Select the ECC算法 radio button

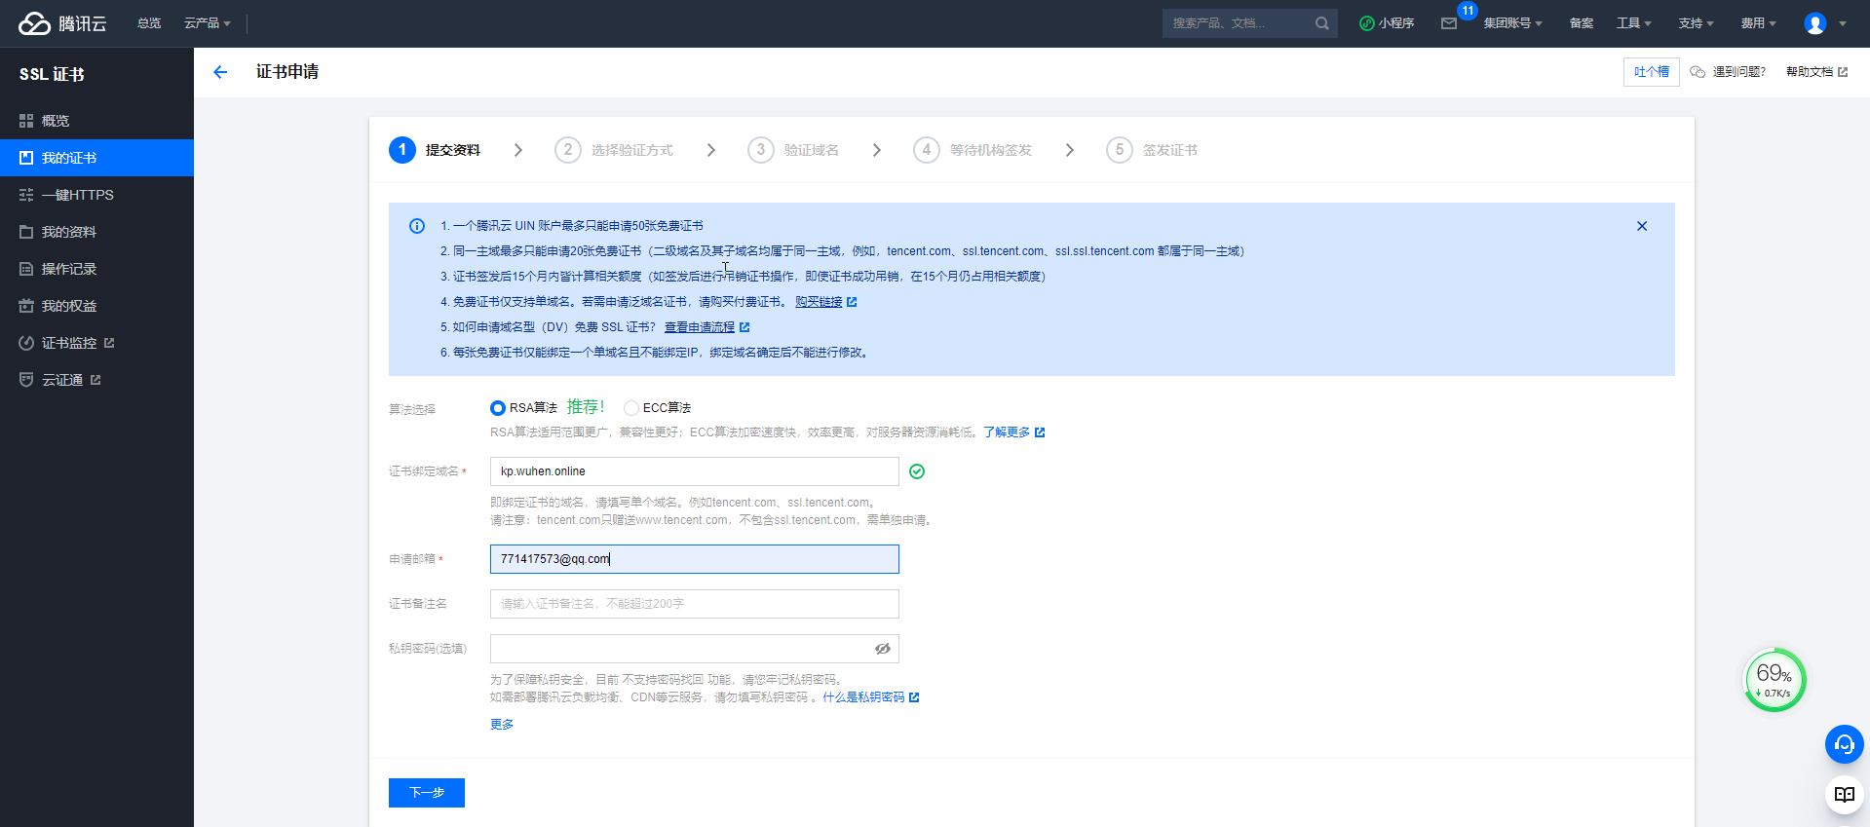[631, 408]
